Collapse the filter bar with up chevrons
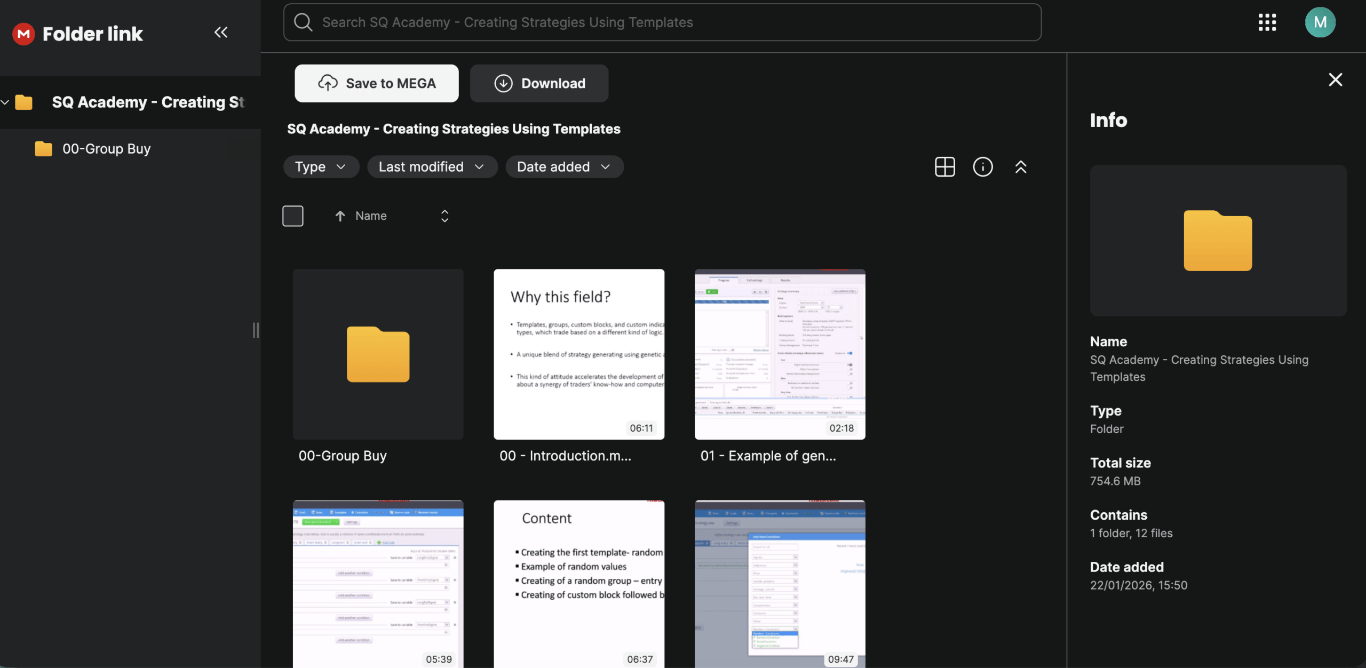The height and width of the screenshot is (668, 1366). (1020, 167)
